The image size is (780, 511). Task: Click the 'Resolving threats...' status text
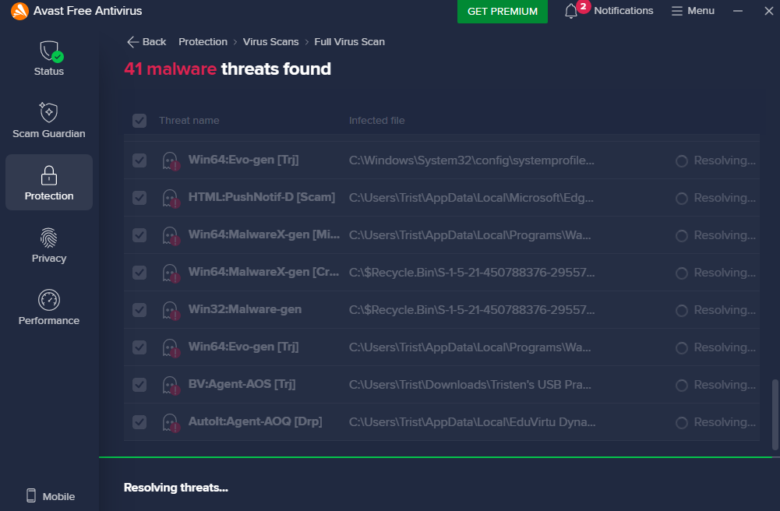[175, 488]
